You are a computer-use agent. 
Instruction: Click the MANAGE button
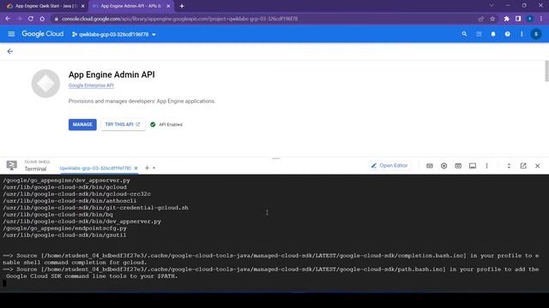tap(82, 124)
